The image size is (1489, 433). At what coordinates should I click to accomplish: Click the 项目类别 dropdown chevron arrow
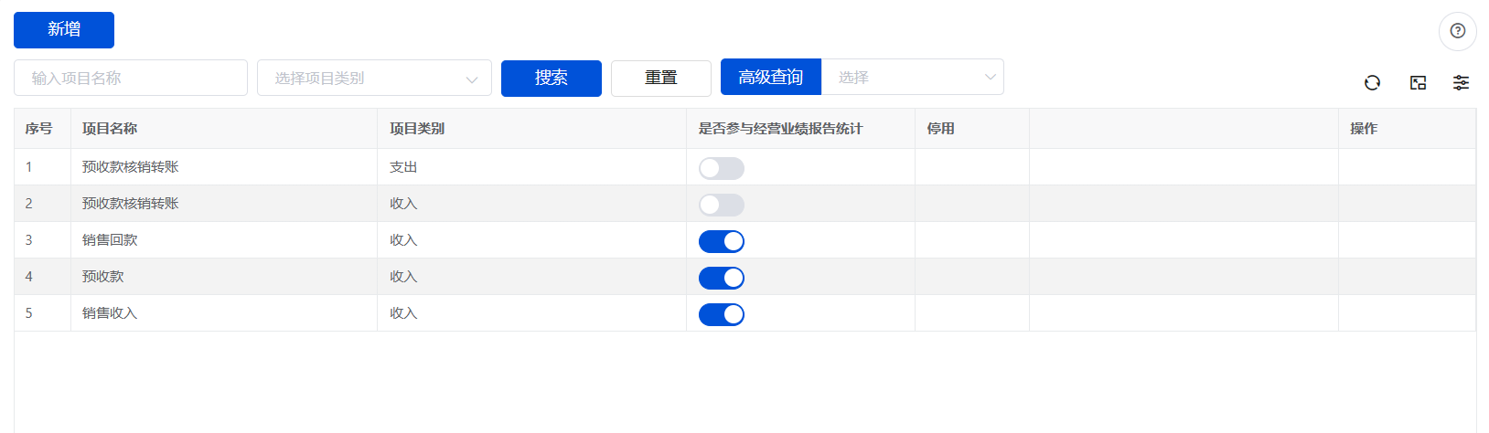pos(472,79)
